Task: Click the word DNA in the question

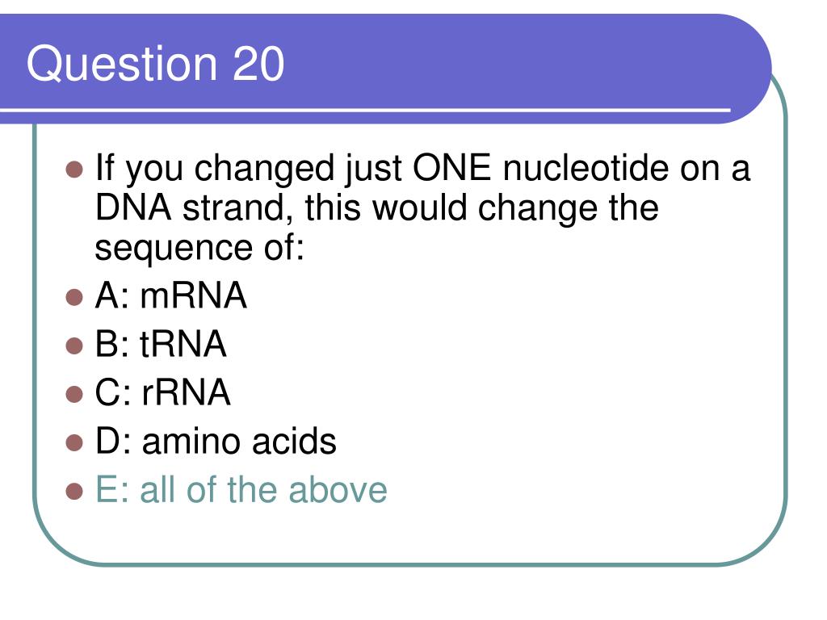Action: [133, 207]
